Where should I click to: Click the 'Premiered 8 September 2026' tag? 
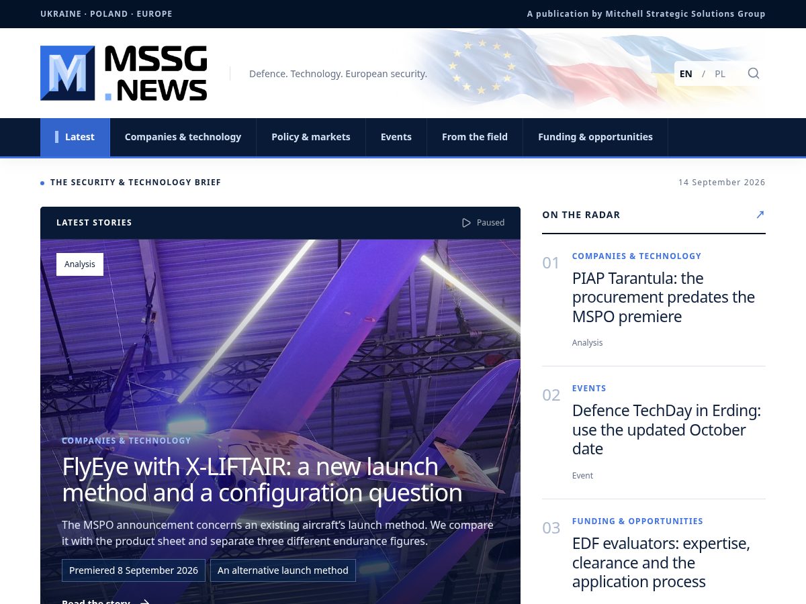click(134, 570)
